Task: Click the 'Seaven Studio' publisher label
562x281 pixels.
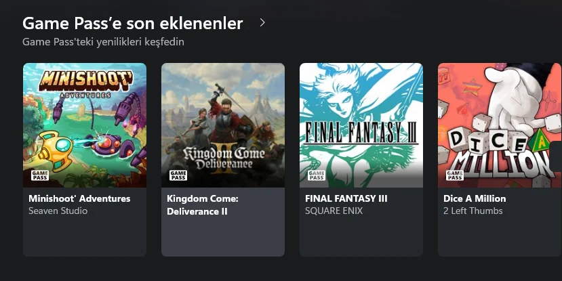Action: pos(58,211)
